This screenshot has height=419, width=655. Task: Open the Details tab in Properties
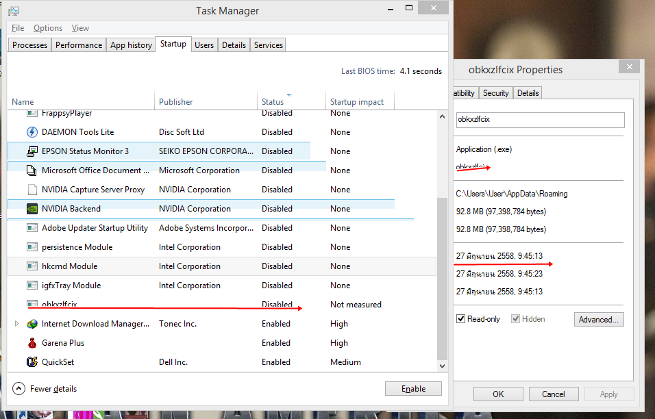click(x=528, y=93)
